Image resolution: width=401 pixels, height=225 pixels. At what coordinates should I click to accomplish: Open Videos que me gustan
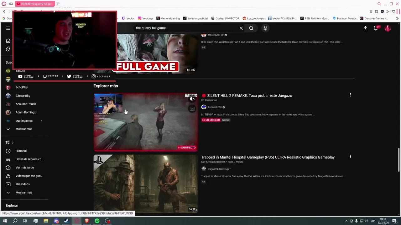(x=24, y=176)
